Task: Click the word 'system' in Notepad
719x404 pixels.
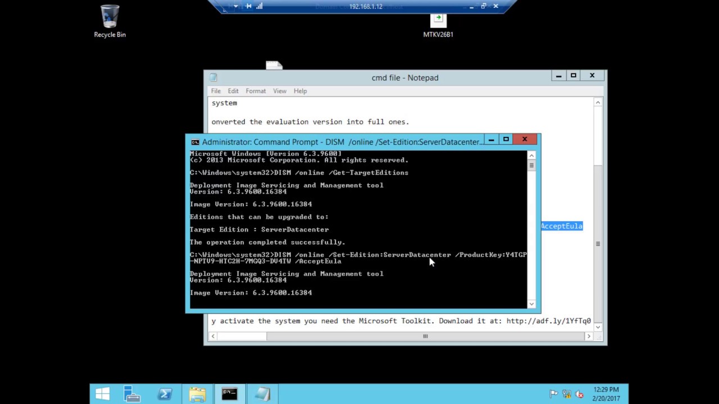Action: 224,103
